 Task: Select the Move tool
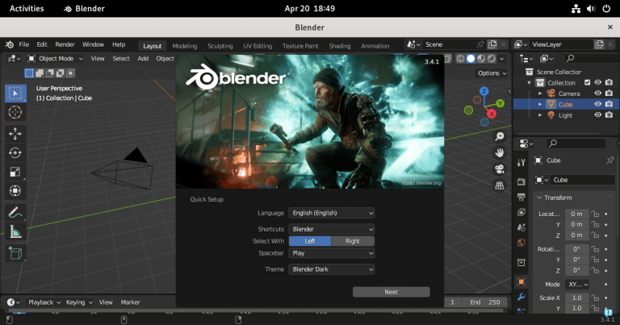point(15,134)
